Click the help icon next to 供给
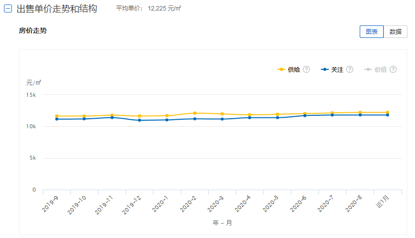415x238 pixels. 306,69
